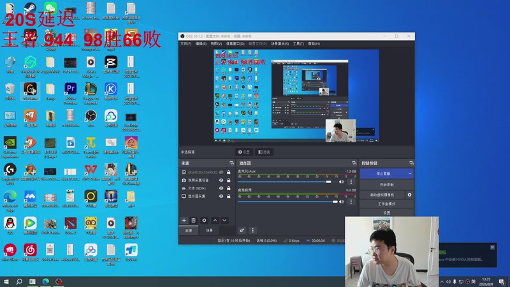Screen dimensions: 510x287
Task: Open 麦克风/Aux three-dot options menu
Action: click(351, 182)
